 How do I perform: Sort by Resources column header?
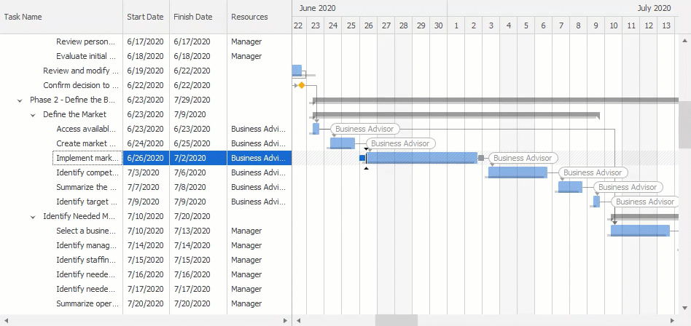point(259,17)
